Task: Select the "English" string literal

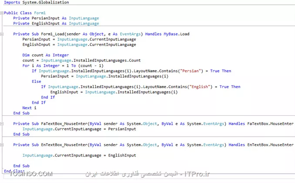Action: pos(200,87)
